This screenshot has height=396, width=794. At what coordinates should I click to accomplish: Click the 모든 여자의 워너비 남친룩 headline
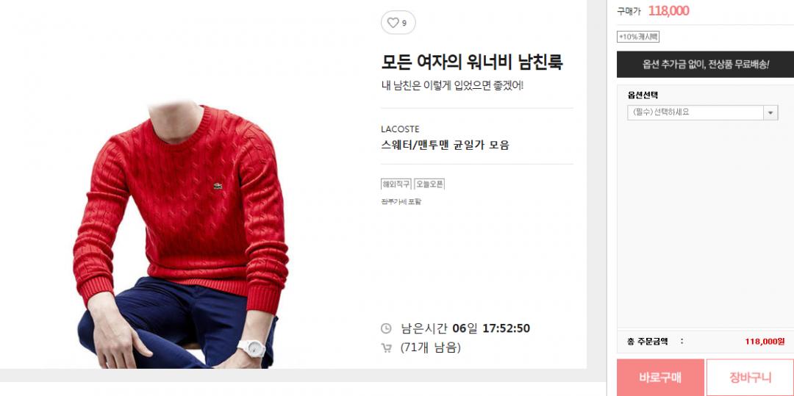(472, 62)
